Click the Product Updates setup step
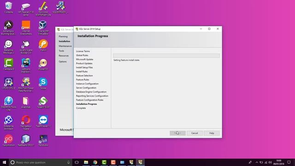This screenshot has width=295, height=166. tap(84, 64)
